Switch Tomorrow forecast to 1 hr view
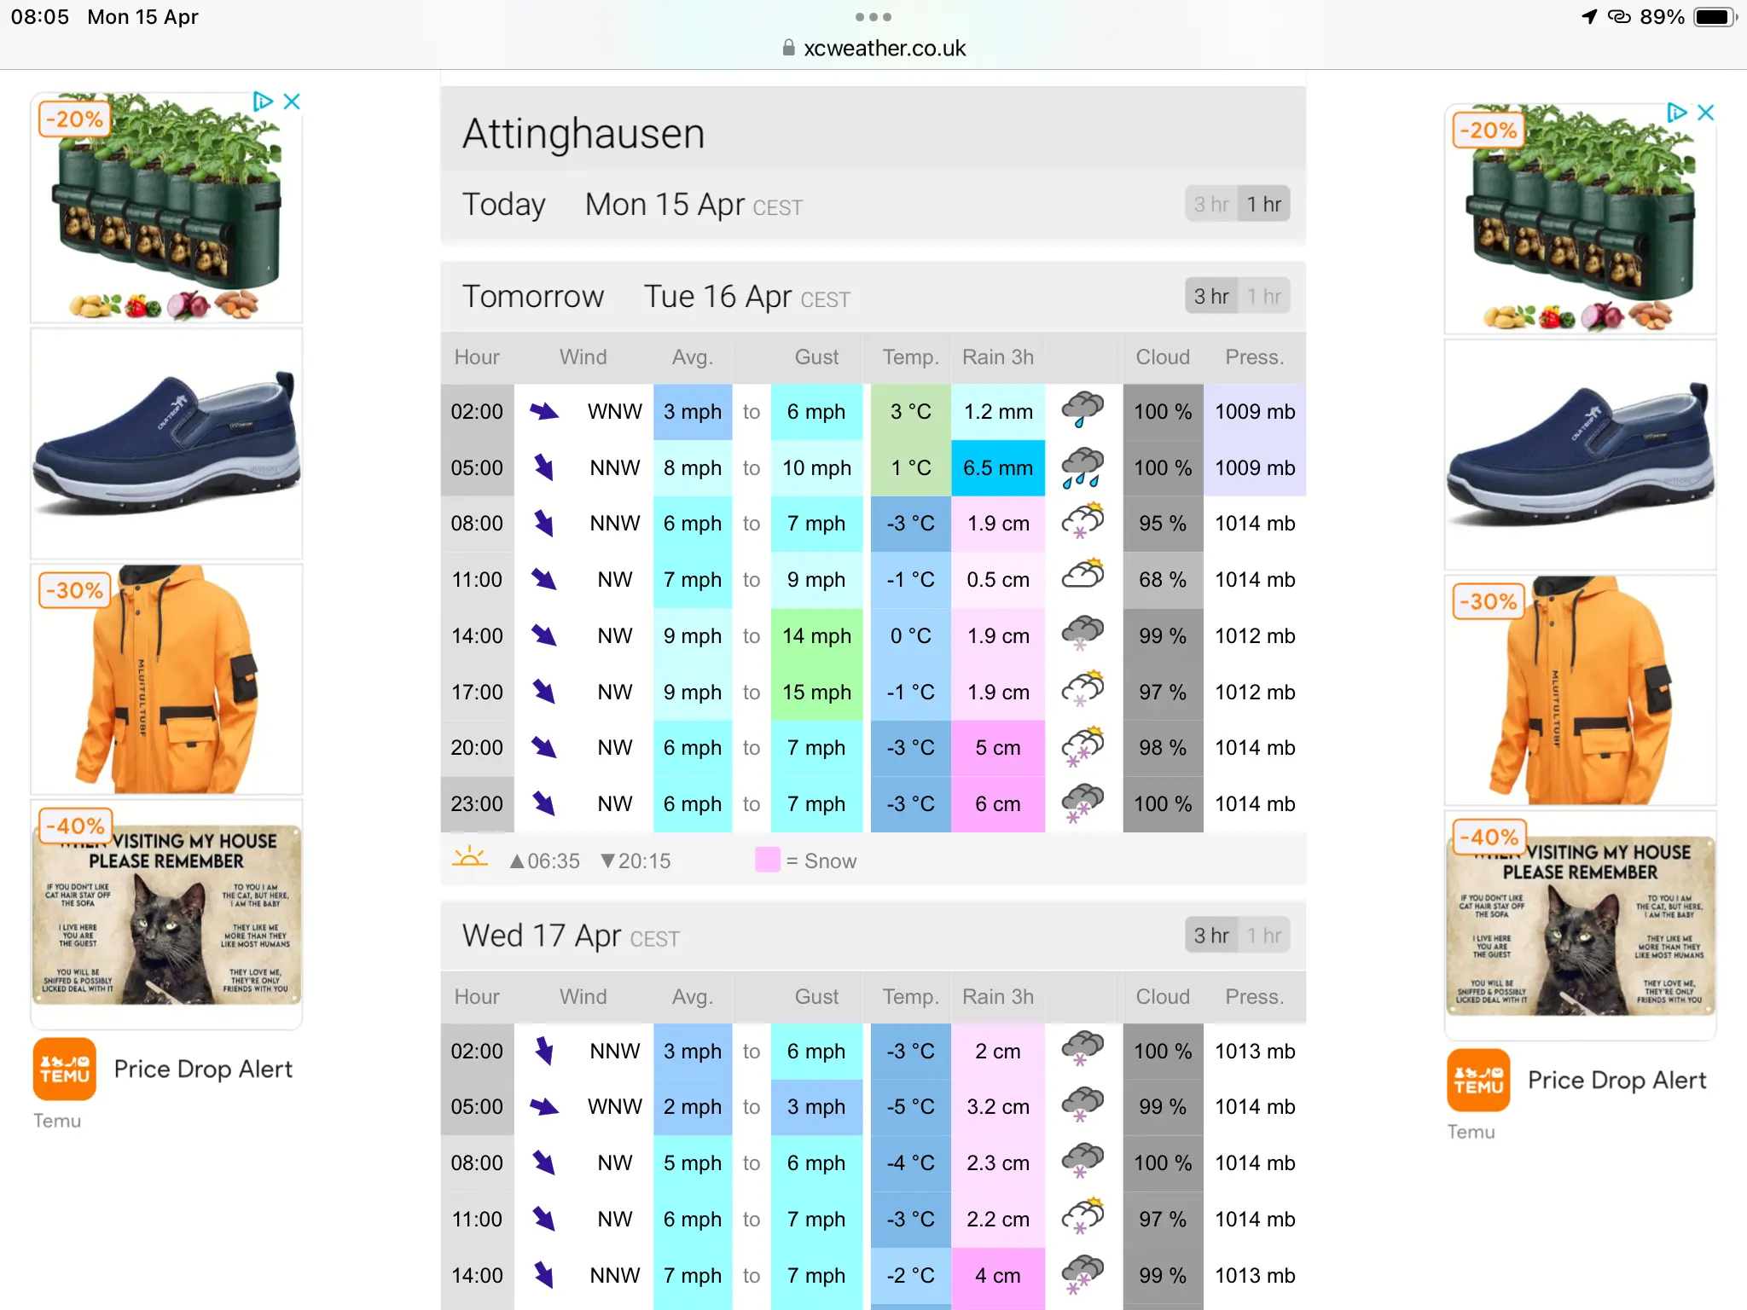This screenshot has width=1747, height=1310. [x=1263, y=297]
